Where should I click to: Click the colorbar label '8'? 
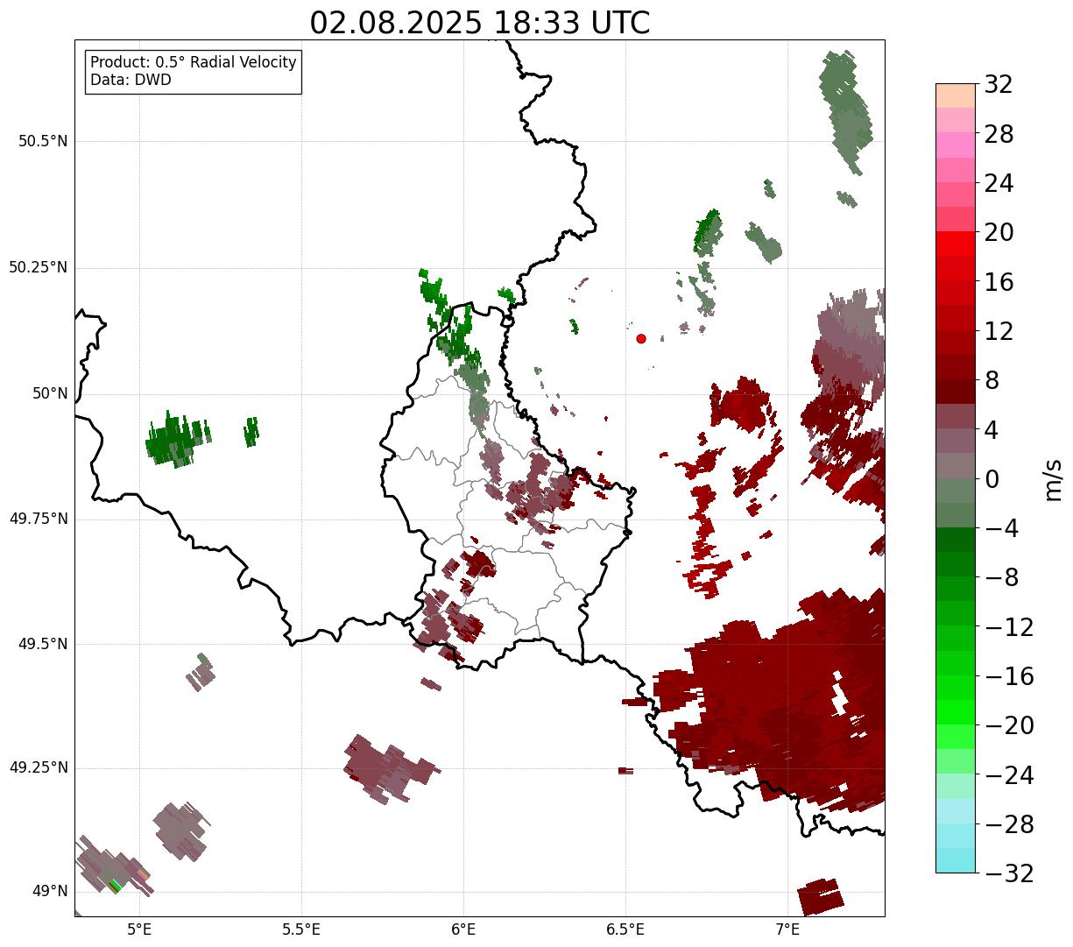pos(992,381)
